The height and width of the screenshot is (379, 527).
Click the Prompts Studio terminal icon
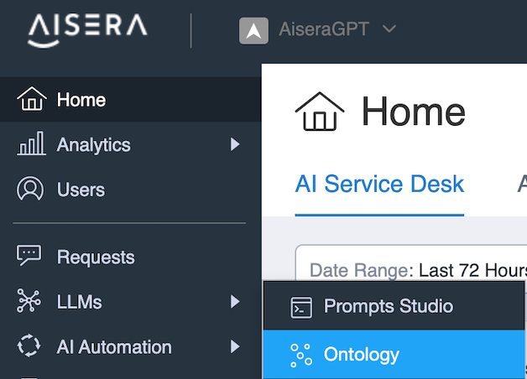pos(300,307)
